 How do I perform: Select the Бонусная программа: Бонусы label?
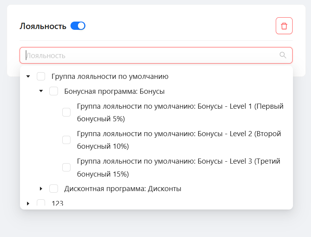pos(114,91)
